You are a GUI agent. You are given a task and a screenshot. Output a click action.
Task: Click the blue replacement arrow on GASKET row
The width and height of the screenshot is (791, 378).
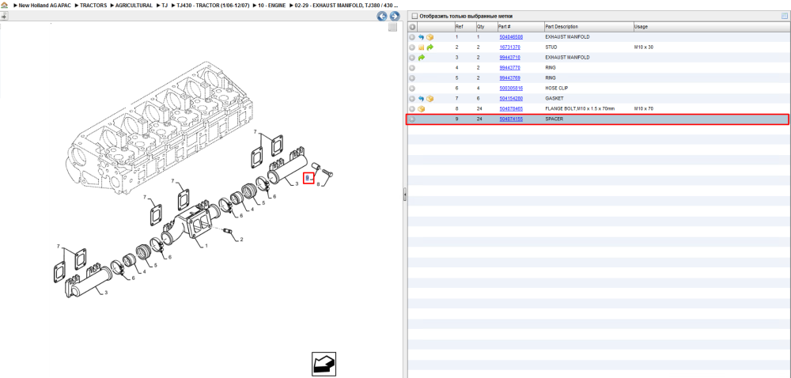[x=422, y=99]
